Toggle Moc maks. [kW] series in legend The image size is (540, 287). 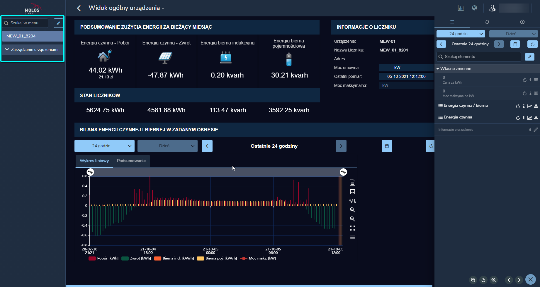[258, 258]
